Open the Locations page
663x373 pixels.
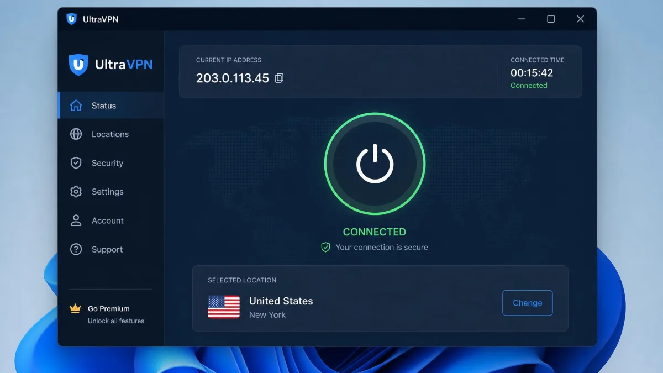pos(110,134)
